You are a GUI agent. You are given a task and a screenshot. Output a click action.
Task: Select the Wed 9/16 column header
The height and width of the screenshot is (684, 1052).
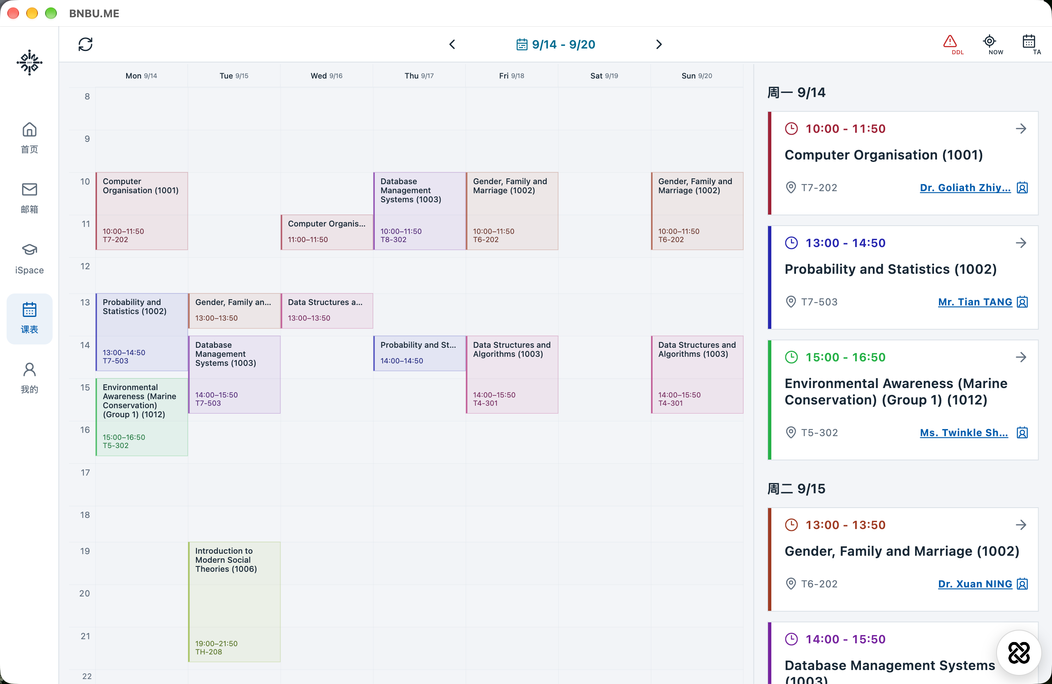(327, 76)
